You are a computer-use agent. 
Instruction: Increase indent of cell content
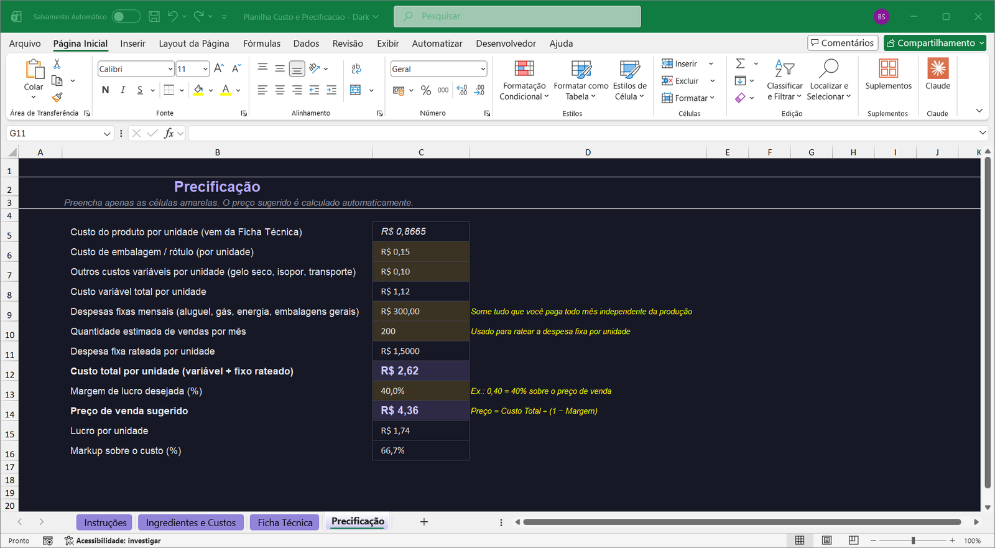tap(331, 90)
